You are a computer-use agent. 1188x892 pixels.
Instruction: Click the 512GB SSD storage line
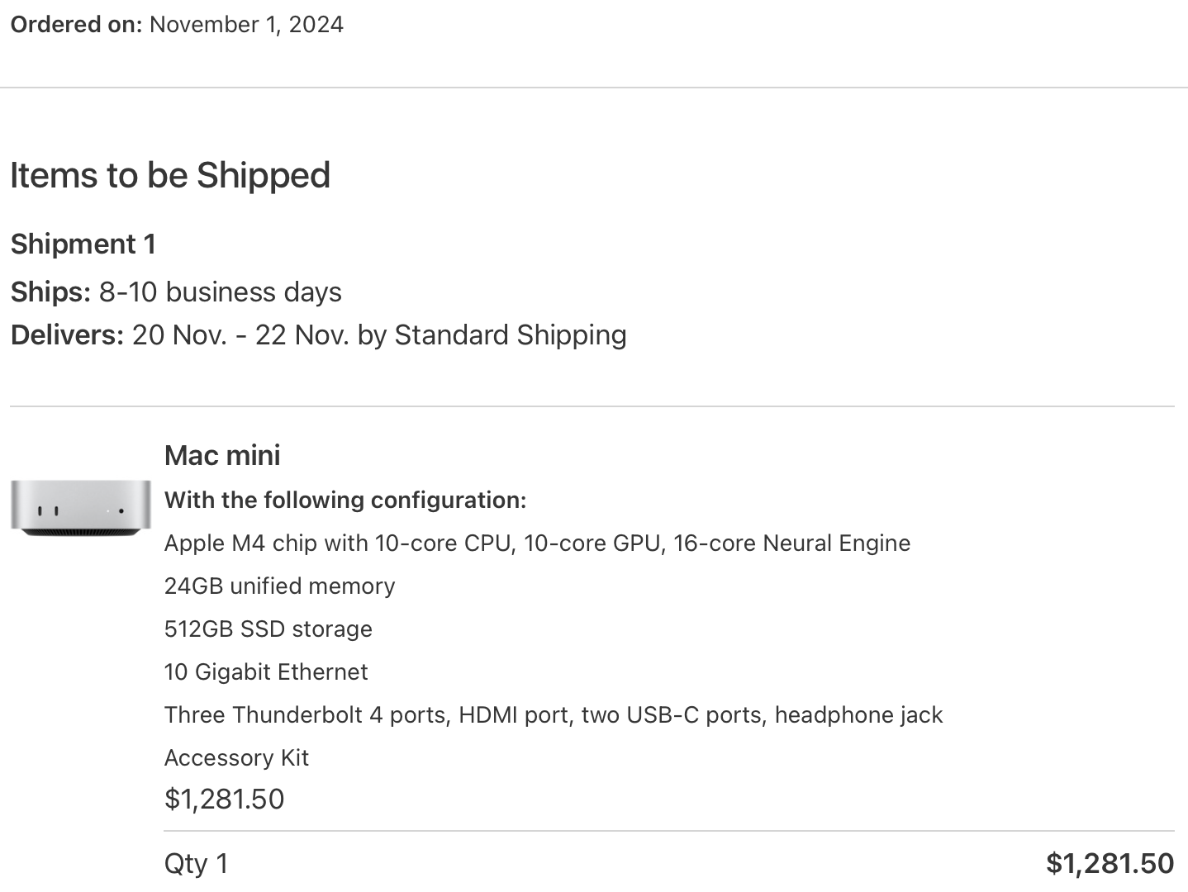pyautogui.click(x=268, y=629)
